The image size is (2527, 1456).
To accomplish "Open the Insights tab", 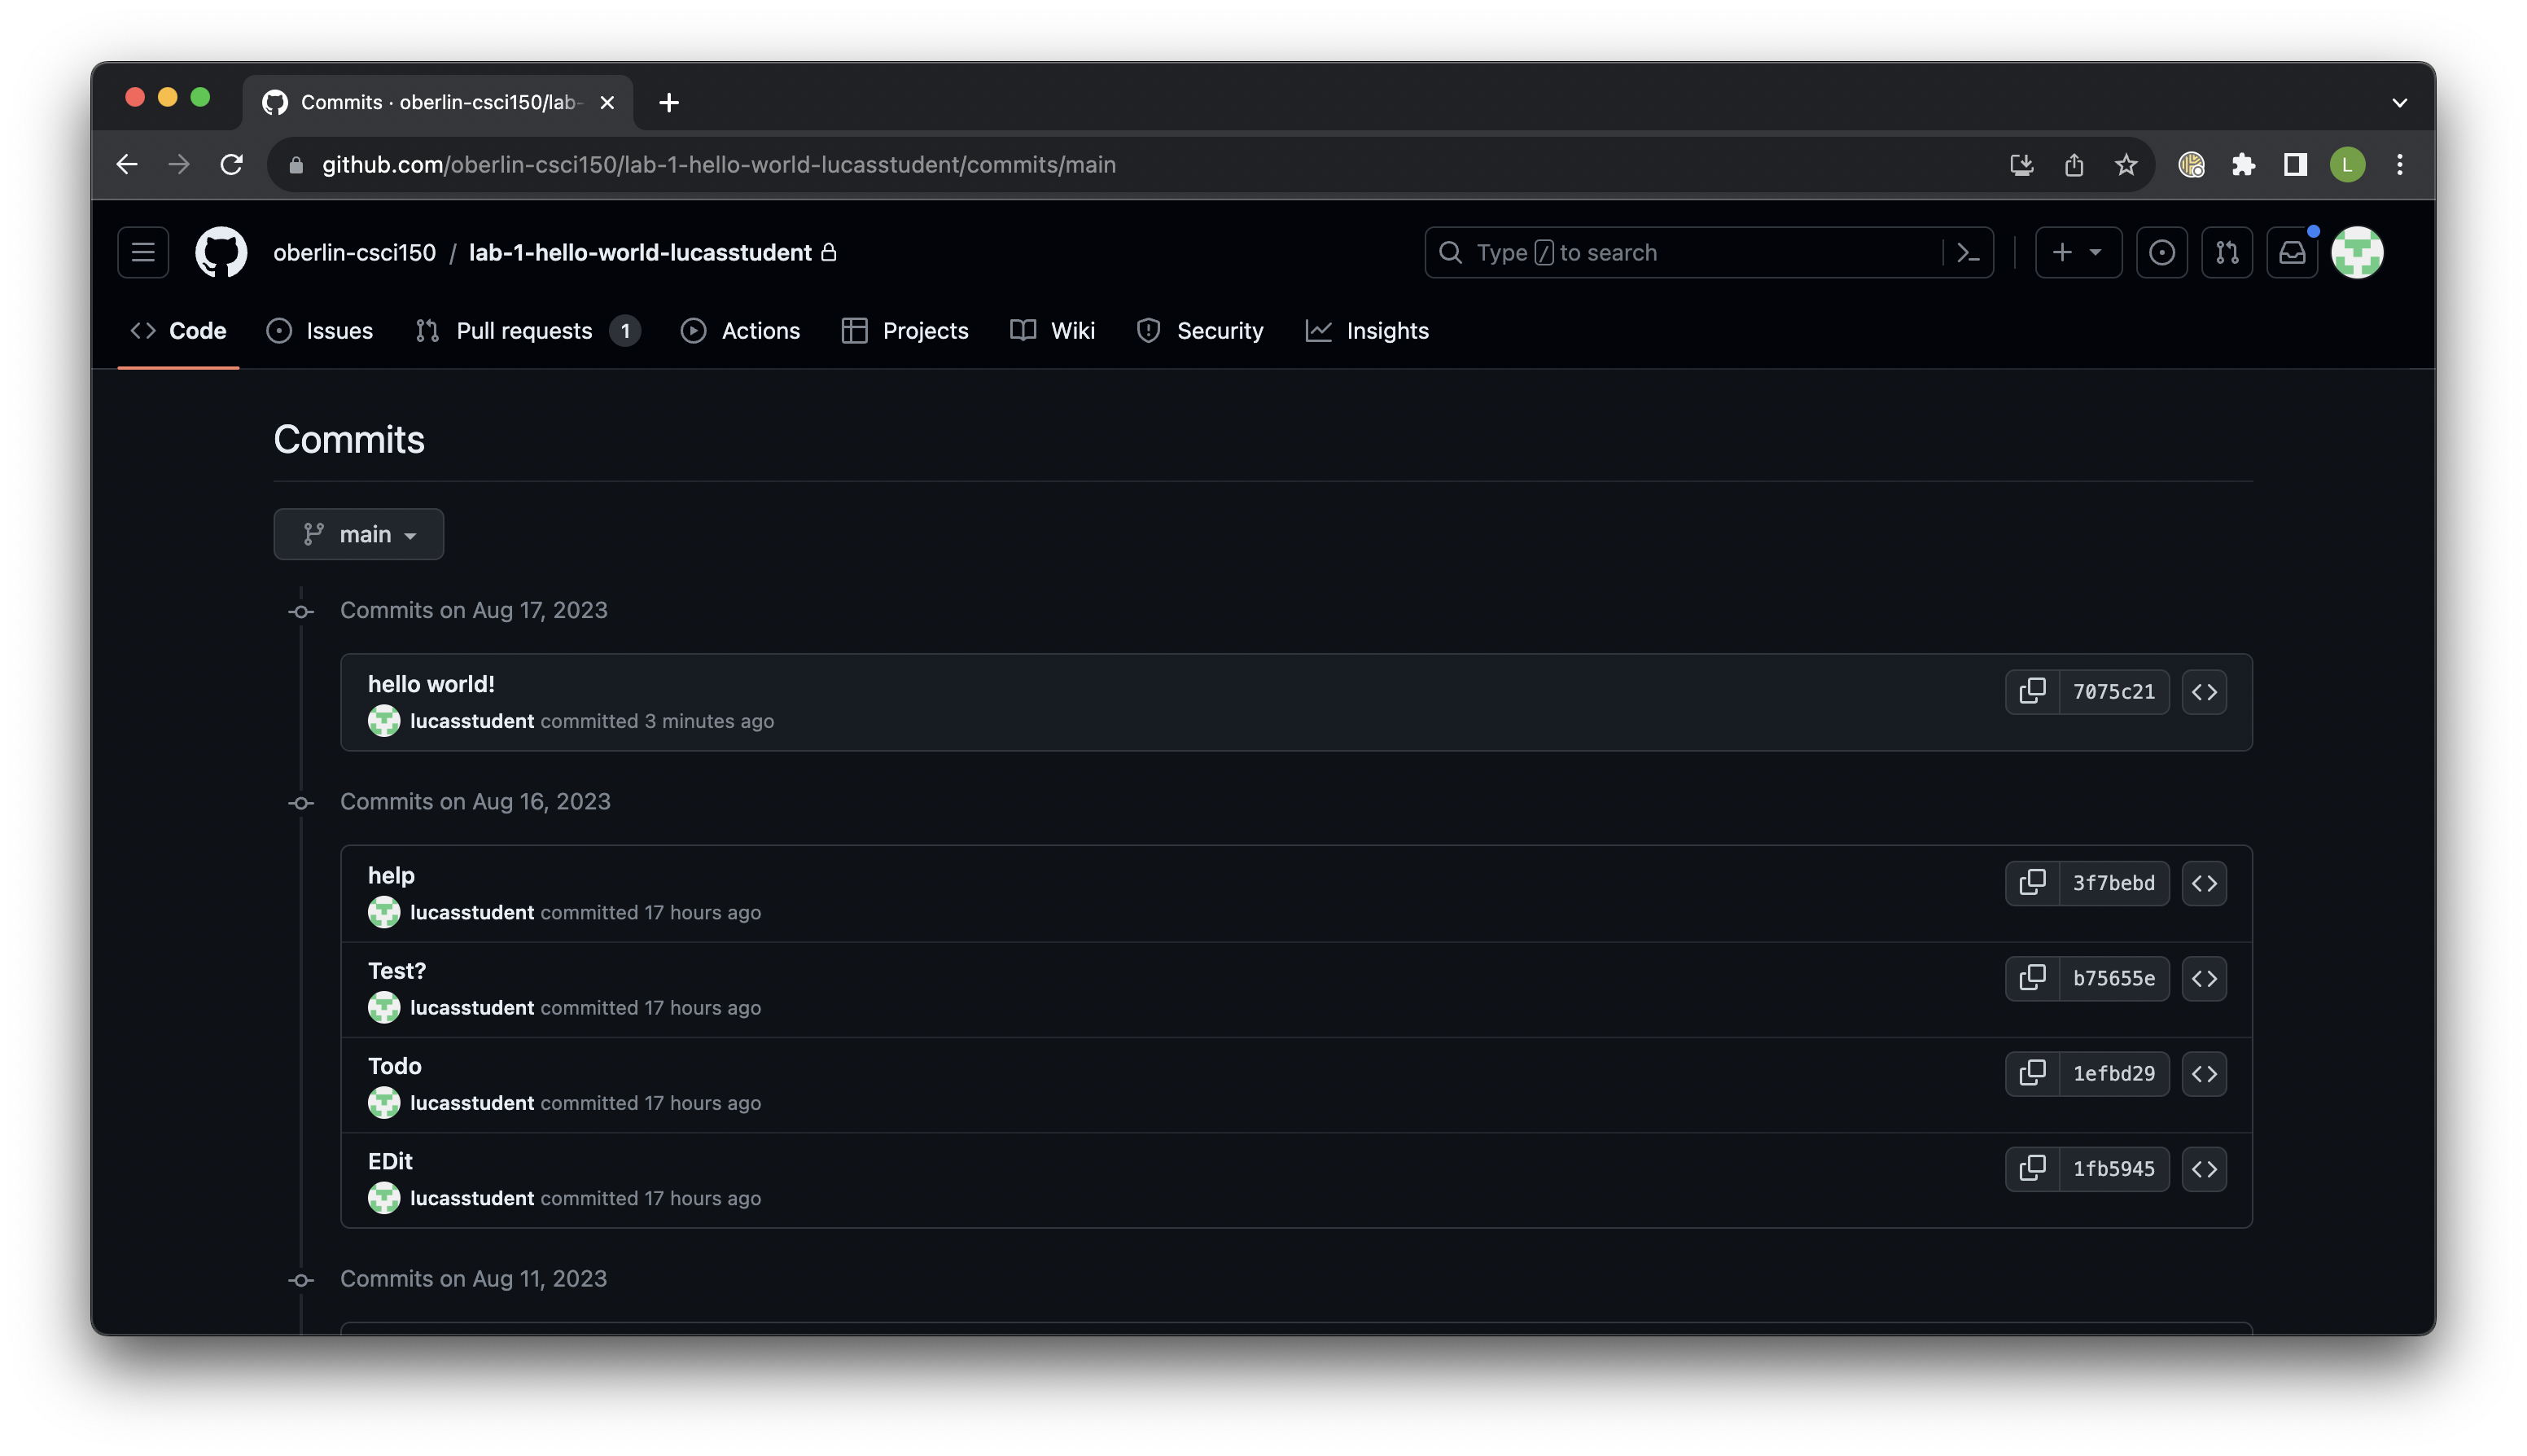I will [1366, 330].
